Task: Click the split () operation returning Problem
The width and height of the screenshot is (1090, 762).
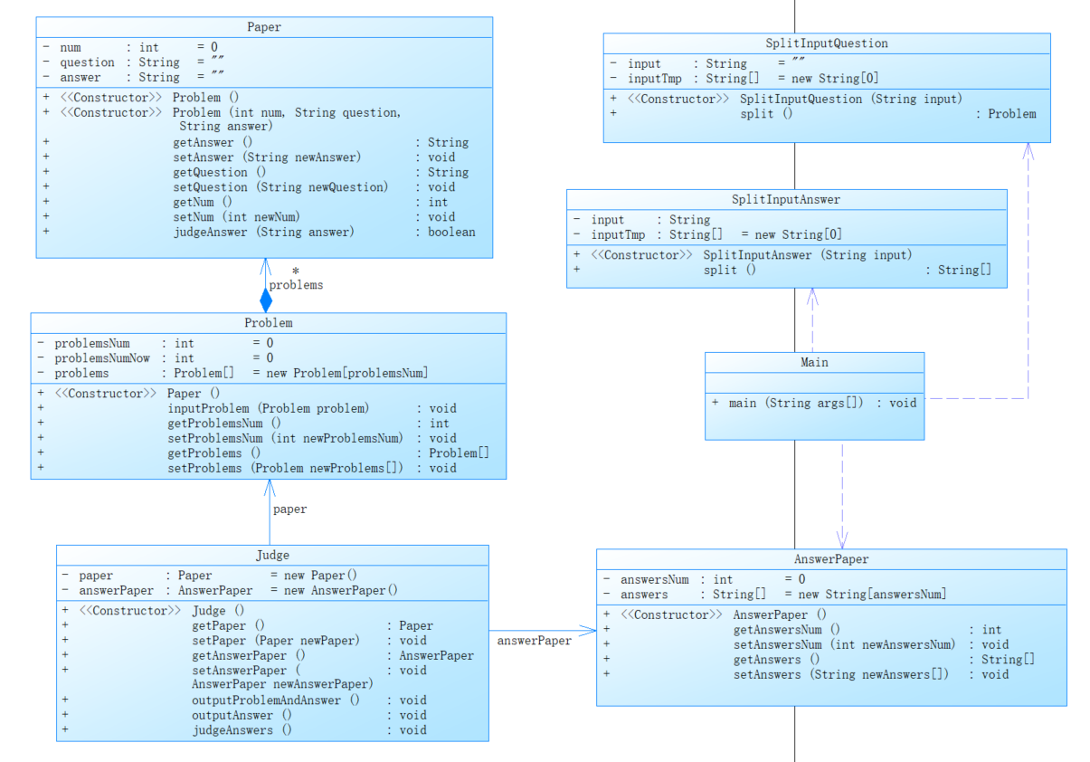Action: pos(766,114)
